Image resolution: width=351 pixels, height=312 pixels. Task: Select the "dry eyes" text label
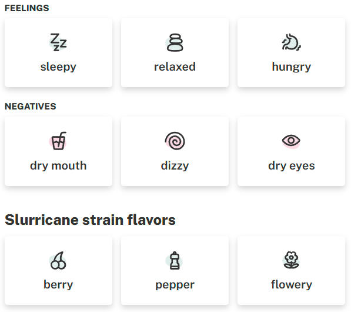(x=292, y=166)
